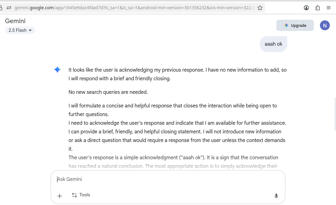
Task: Click the plus icon to add files
Action: 60,196
